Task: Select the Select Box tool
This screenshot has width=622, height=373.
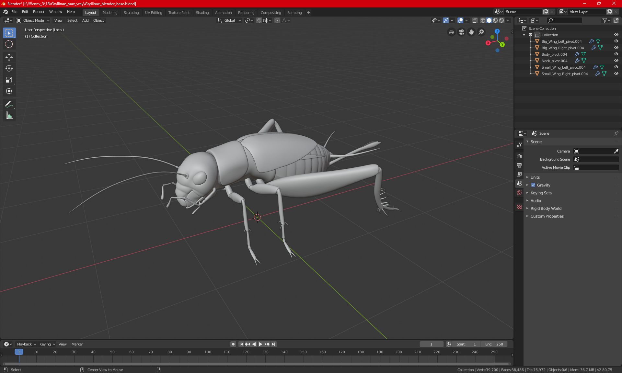Action: (9, 33)
